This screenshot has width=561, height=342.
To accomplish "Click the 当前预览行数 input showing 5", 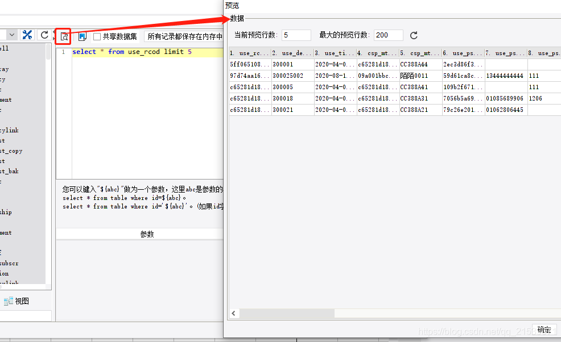I will 296,35.
